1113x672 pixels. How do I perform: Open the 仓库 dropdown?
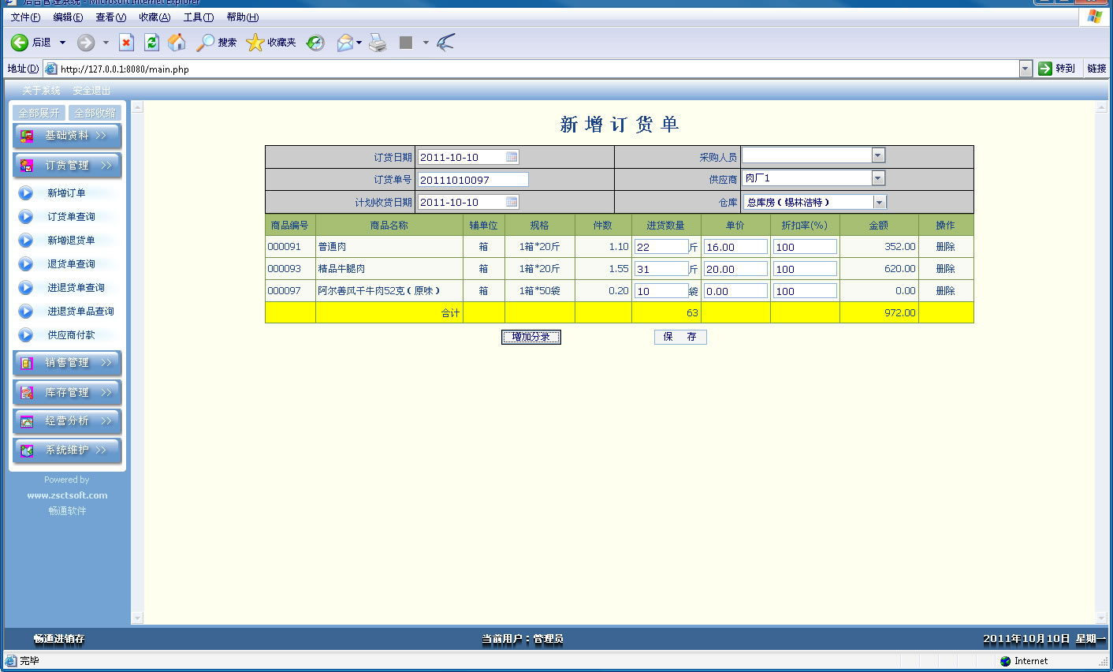(x=880, y=202)
